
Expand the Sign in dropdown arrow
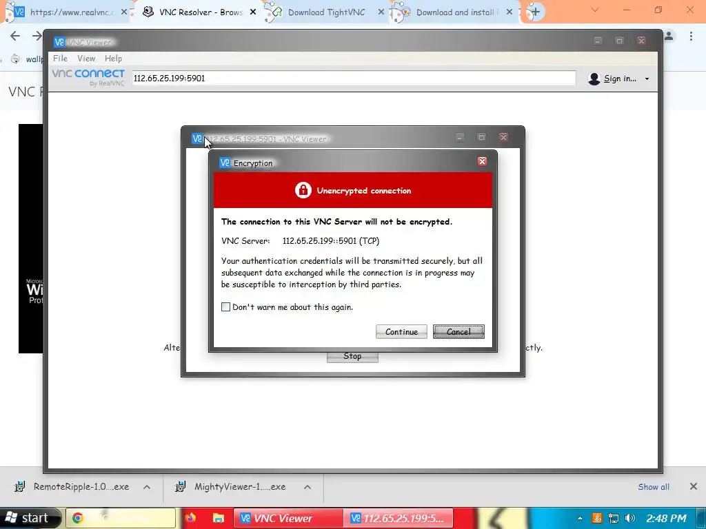coord(647,79)
